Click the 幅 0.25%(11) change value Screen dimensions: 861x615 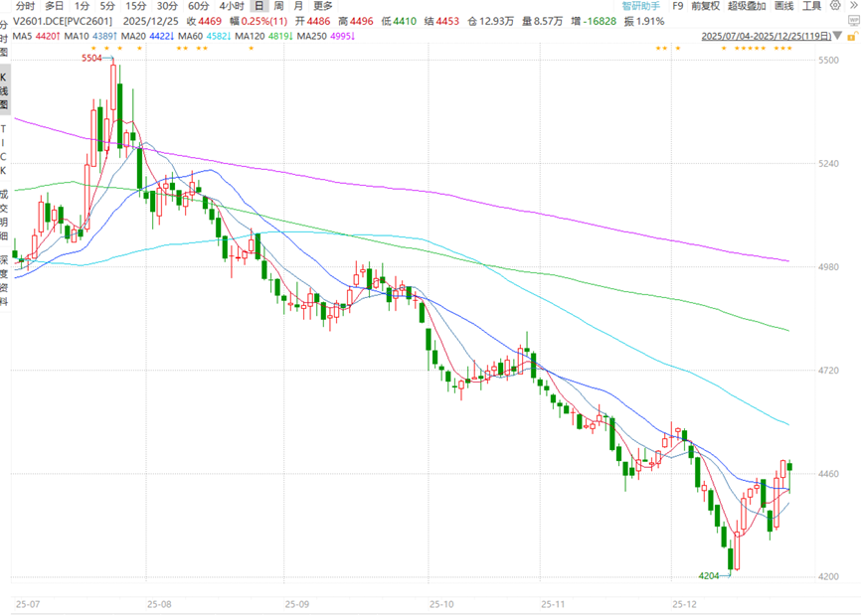click(258, 22)
